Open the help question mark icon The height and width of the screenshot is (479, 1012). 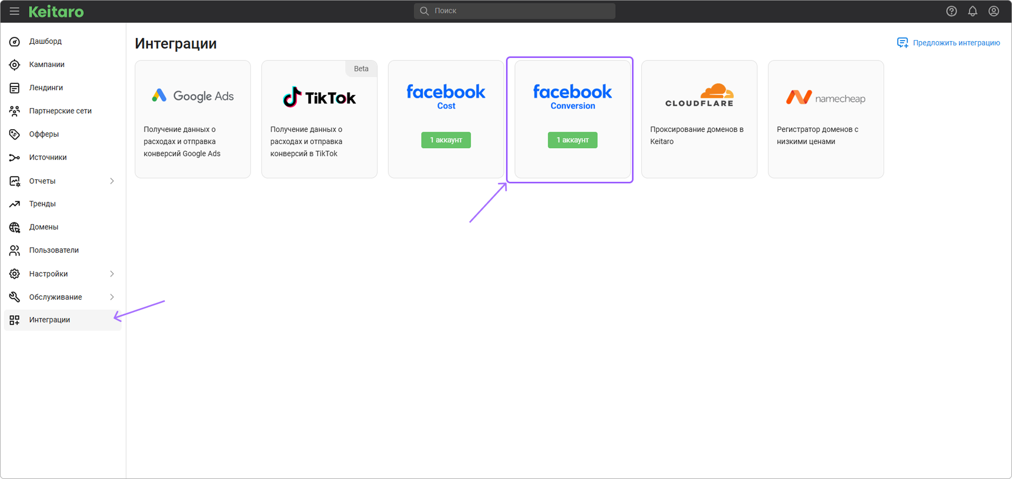[951, 11]
